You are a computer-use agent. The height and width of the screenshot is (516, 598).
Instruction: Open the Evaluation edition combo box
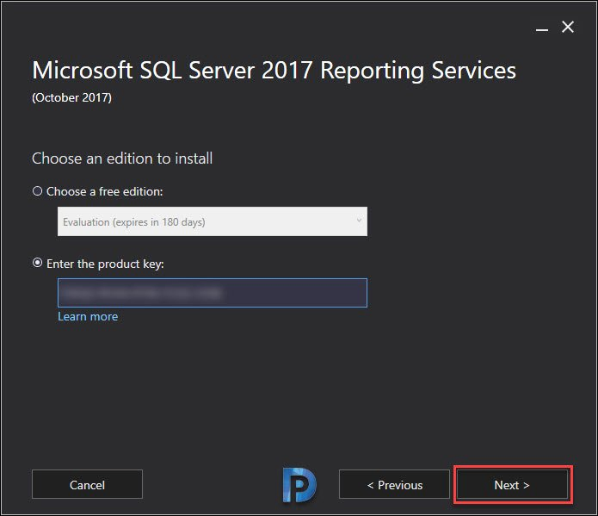point(213,221)
